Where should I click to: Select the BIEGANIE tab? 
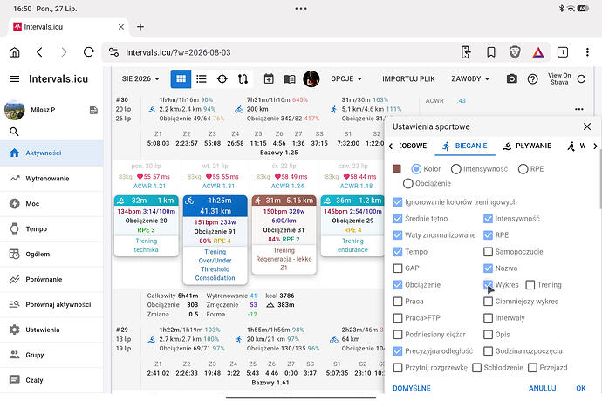pos(464,146)
